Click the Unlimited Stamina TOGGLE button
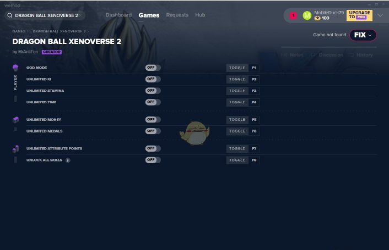The width and height of the screenshot is (389, 250). (237, 91)
